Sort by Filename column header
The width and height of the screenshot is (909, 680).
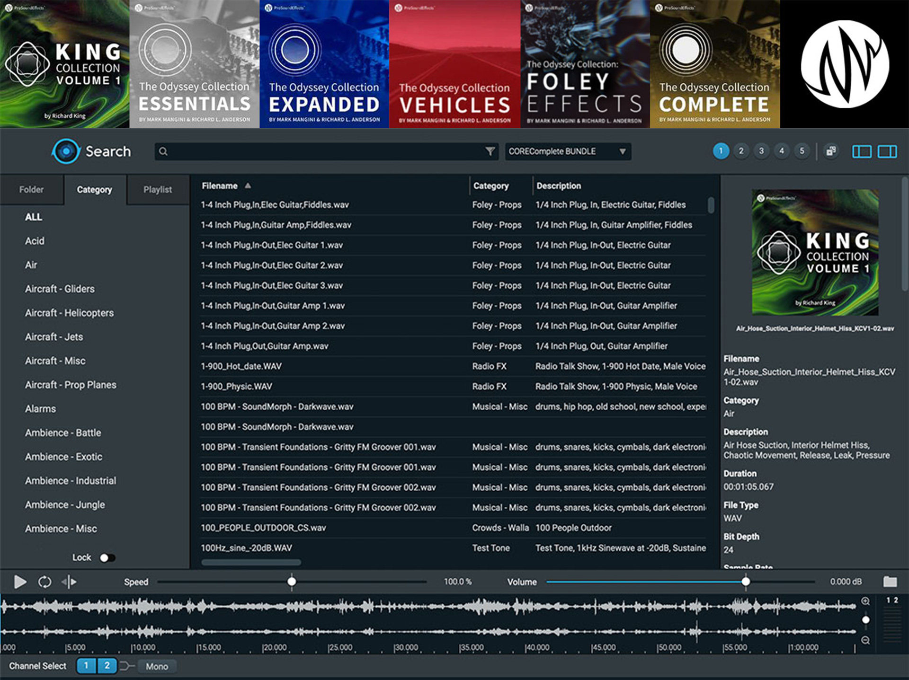[220, 185]
